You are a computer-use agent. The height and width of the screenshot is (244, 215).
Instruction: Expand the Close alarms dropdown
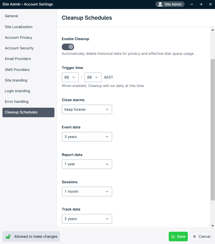(x=87, y=109)
